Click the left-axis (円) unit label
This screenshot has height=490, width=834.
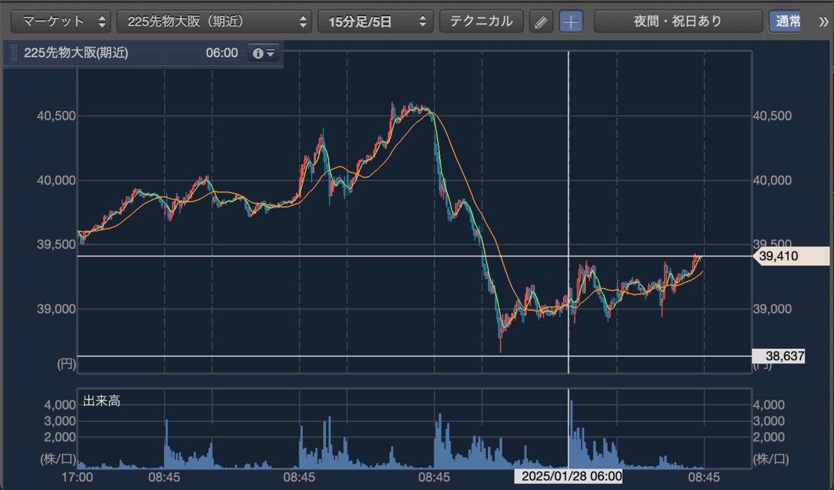tap(65, 363)
